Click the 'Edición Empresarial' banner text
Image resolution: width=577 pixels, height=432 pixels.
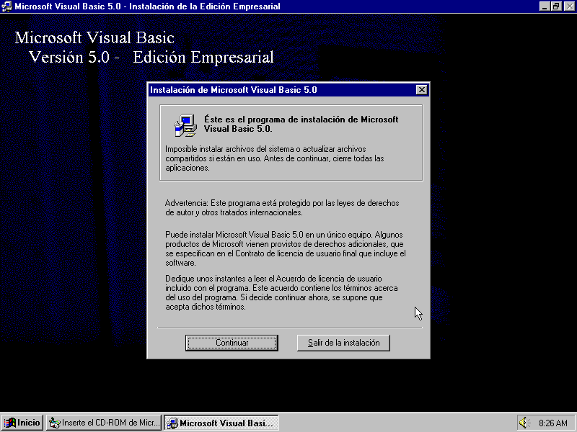[203, 58]
